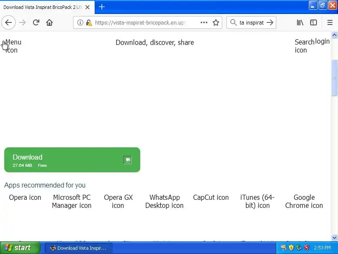Open iTunes (64-bit) icon app
Screen dimensions: 338x254
257,202
